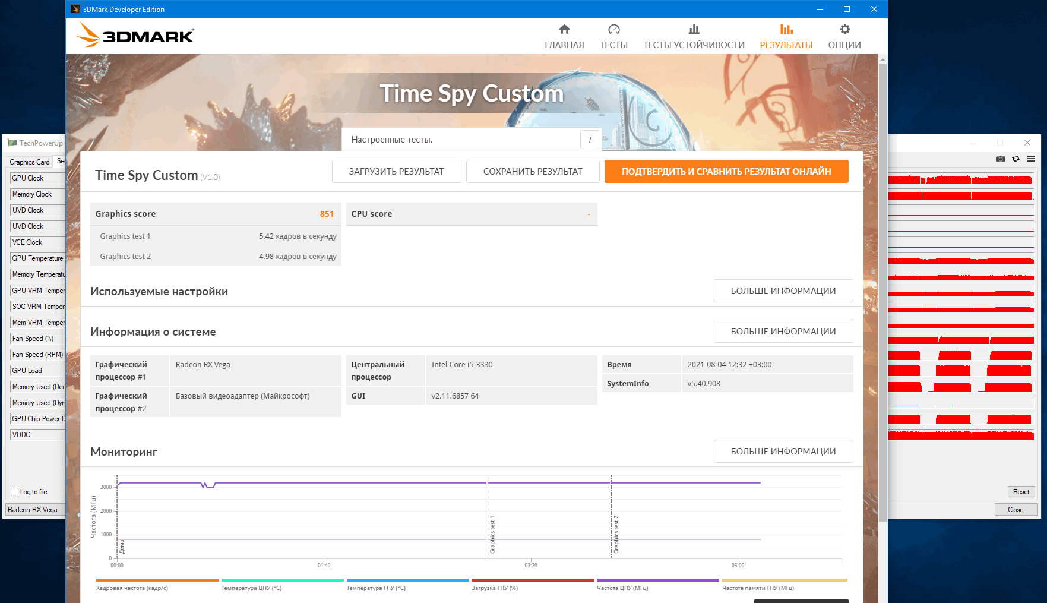Click the 3DMark title bar app icon
The image size is (1047, 603).
pyautogui.click(x=75, y=9)
